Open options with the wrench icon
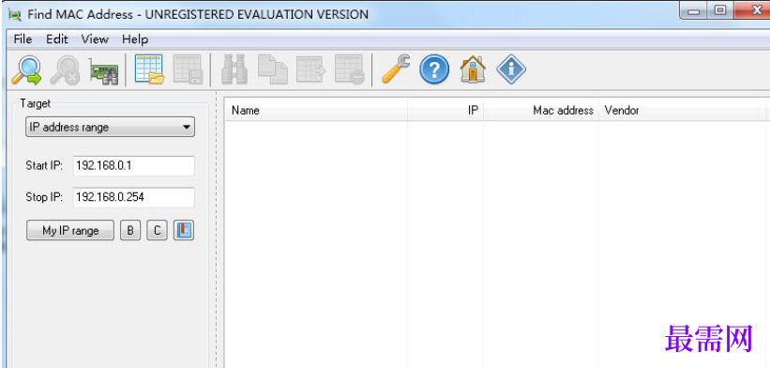The image size is (770, 368). [x=396, y=69]
